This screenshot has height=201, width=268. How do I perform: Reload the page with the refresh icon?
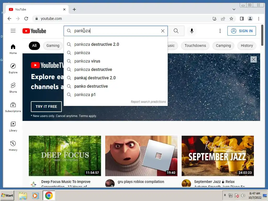[26, 19]
